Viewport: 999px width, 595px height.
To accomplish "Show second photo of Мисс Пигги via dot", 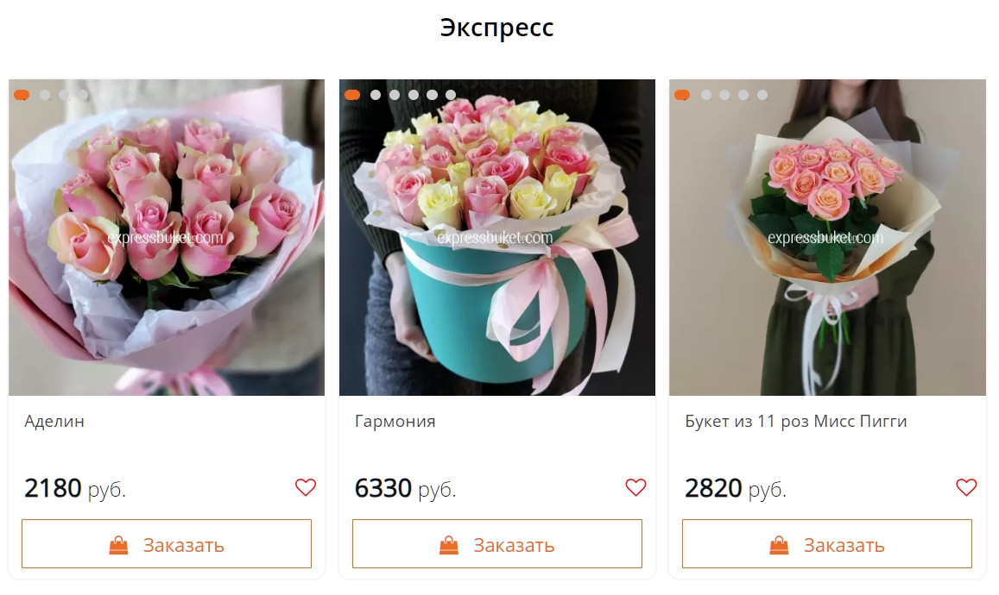I will pyautogui.click(x=706, y=95).
